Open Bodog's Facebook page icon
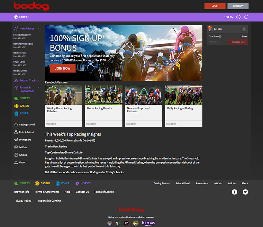Screen dimensions: 263x227 click(x=234, y=192)
